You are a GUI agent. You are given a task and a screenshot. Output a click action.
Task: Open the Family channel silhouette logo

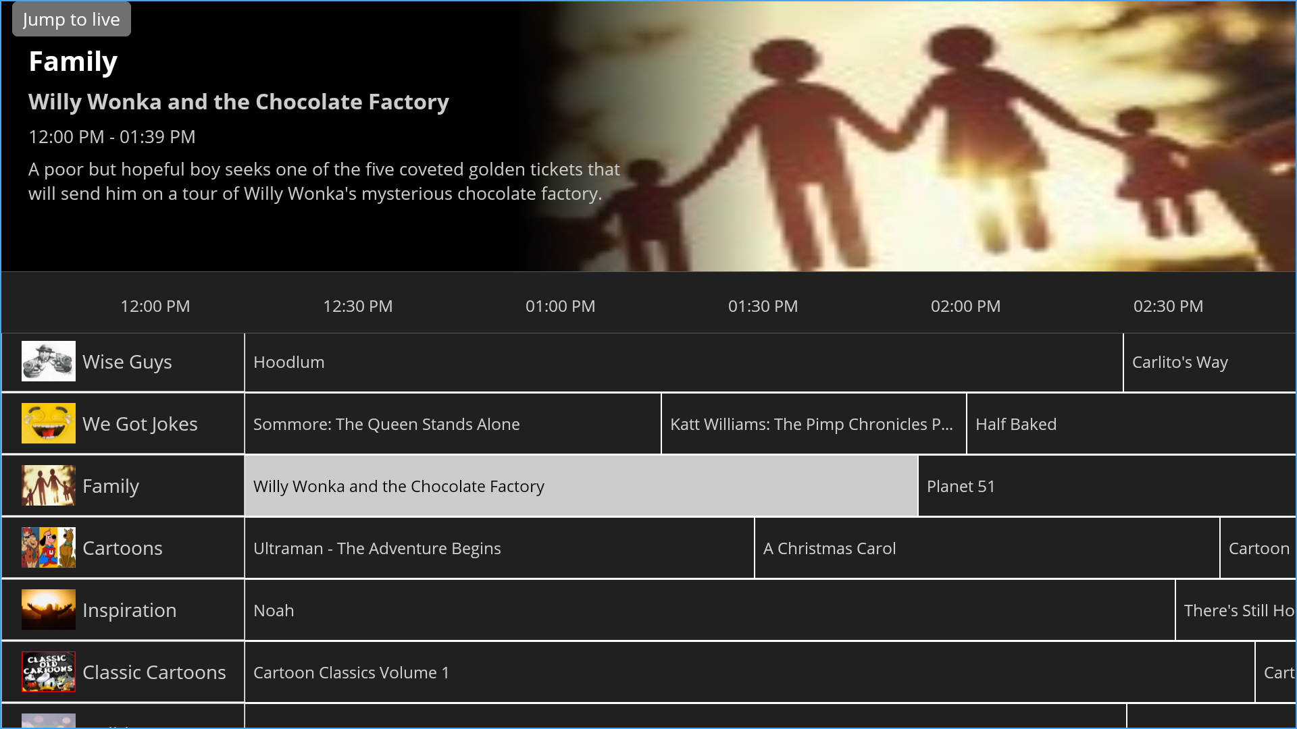click(48, 486)
